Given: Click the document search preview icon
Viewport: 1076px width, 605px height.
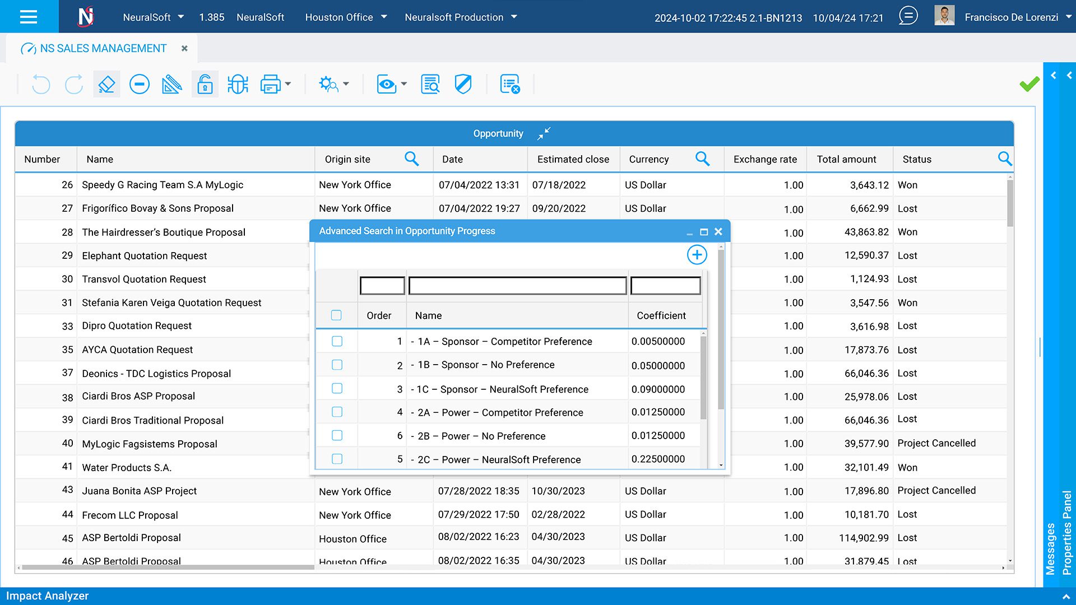Looking at the screenshot, I should pyautogui.click(x=430, y=85).
